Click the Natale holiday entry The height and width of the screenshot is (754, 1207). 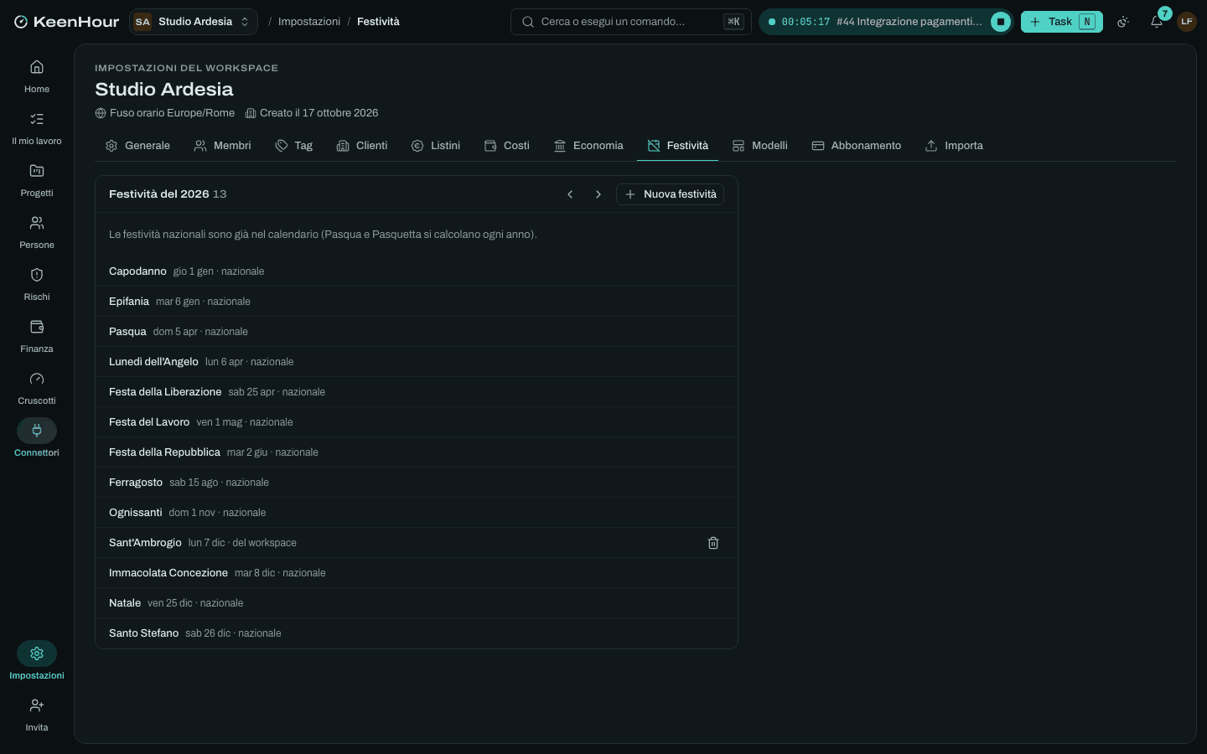pyautogui.click(x=417, y=603)
